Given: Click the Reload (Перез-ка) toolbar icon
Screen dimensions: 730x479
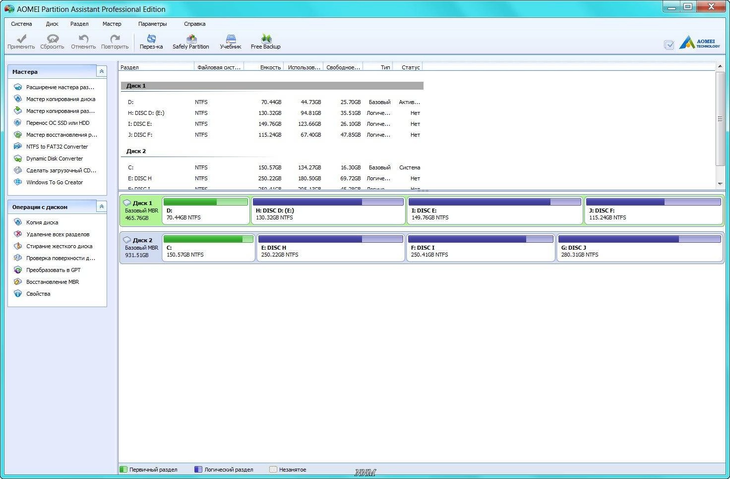Looking at the screenshot, I should (x=151, y=39).
